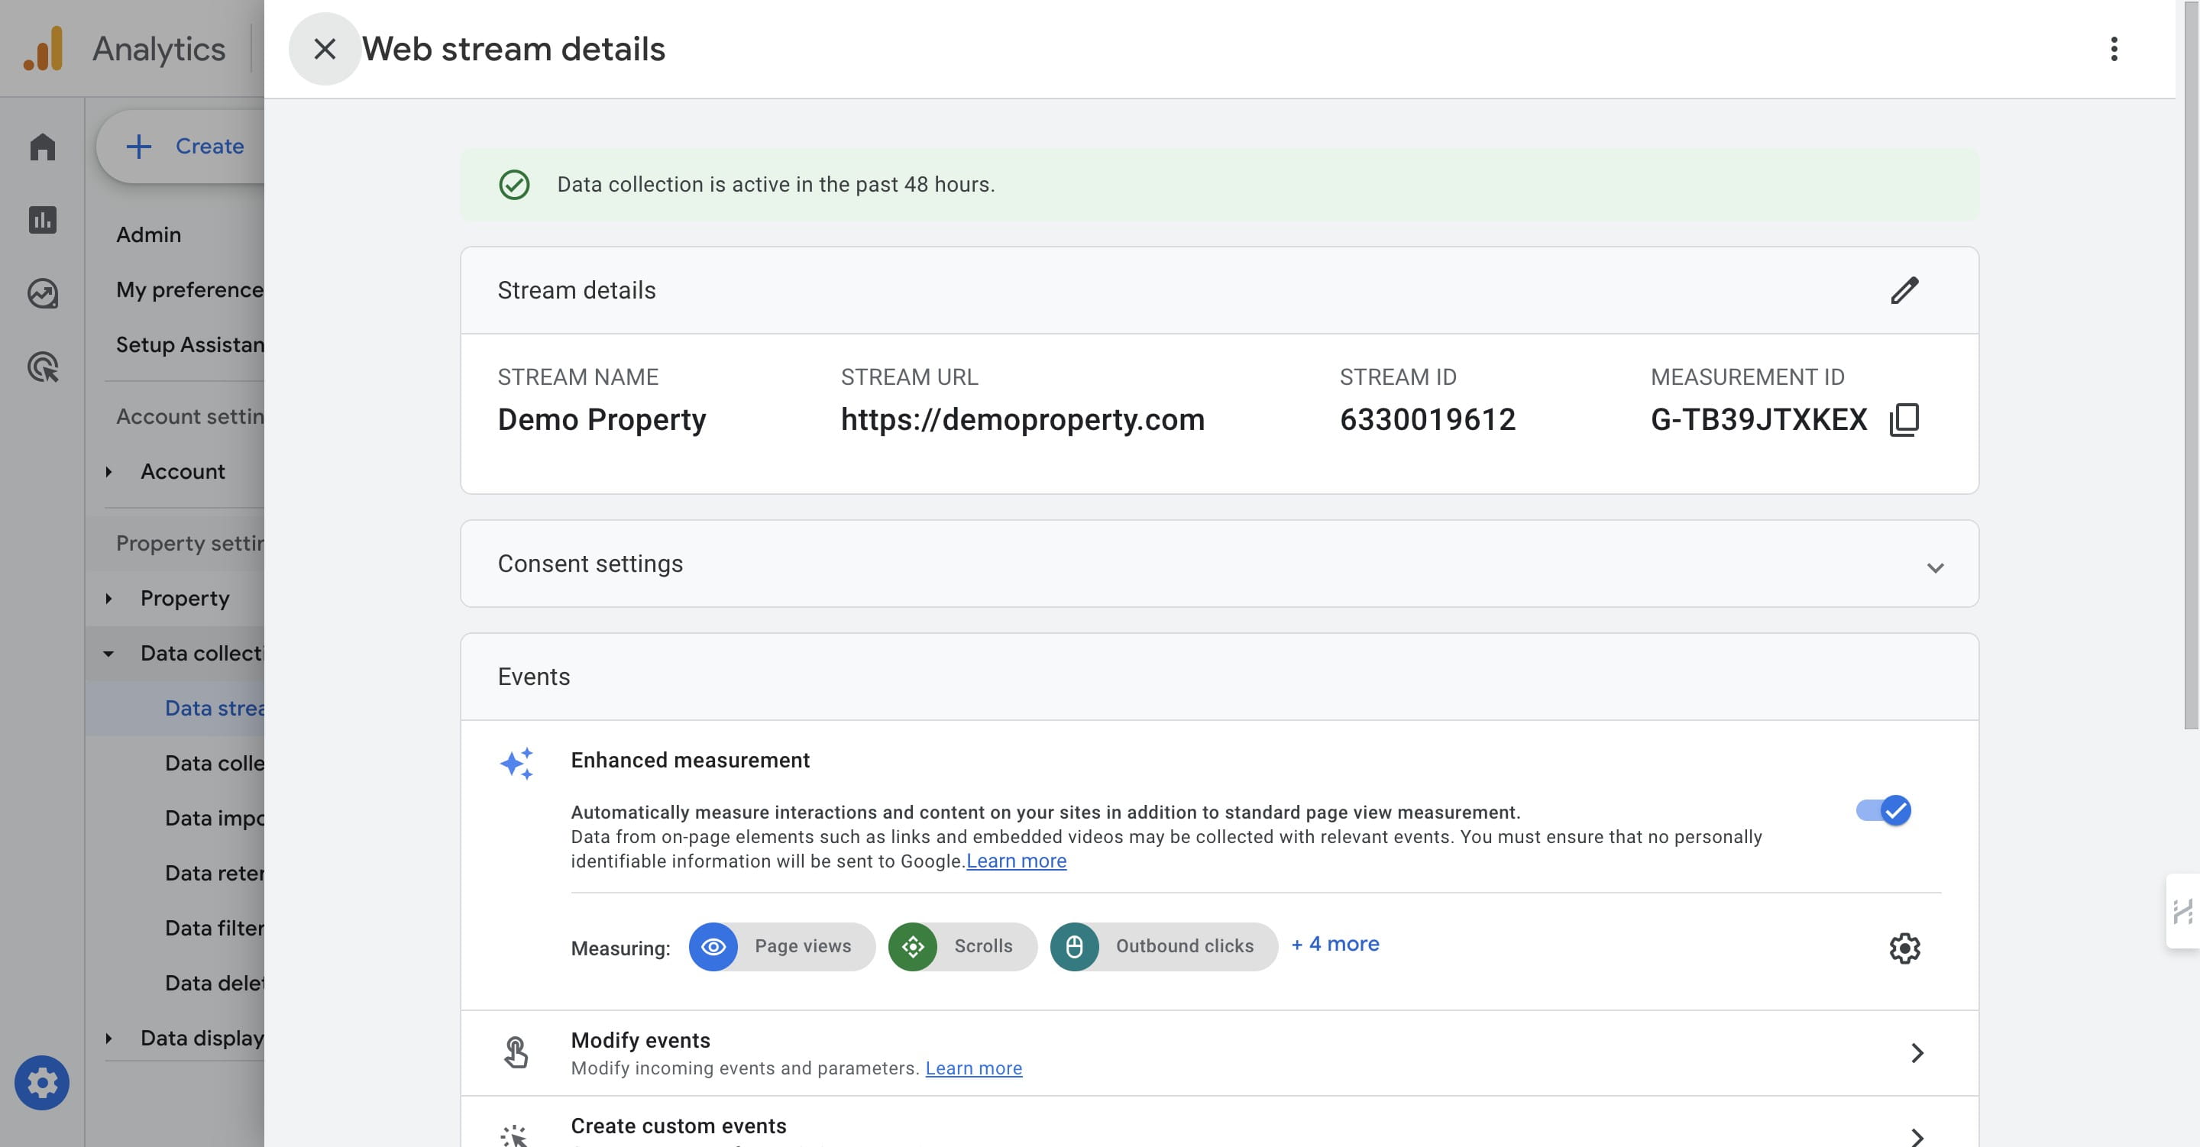Disable the Enhanced measurement toggle
The height and width of the screenshot is (1147, 2200).
(1883, 809)
